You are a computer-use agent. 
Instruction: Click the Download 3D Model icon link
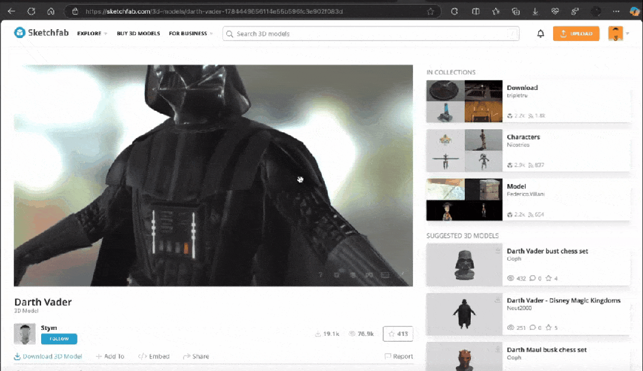tap(48, 356)
